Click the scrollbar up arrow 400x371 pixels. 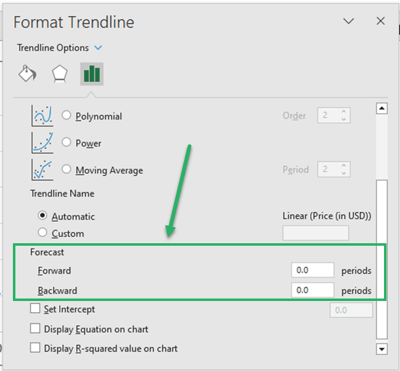click(382, 109)
